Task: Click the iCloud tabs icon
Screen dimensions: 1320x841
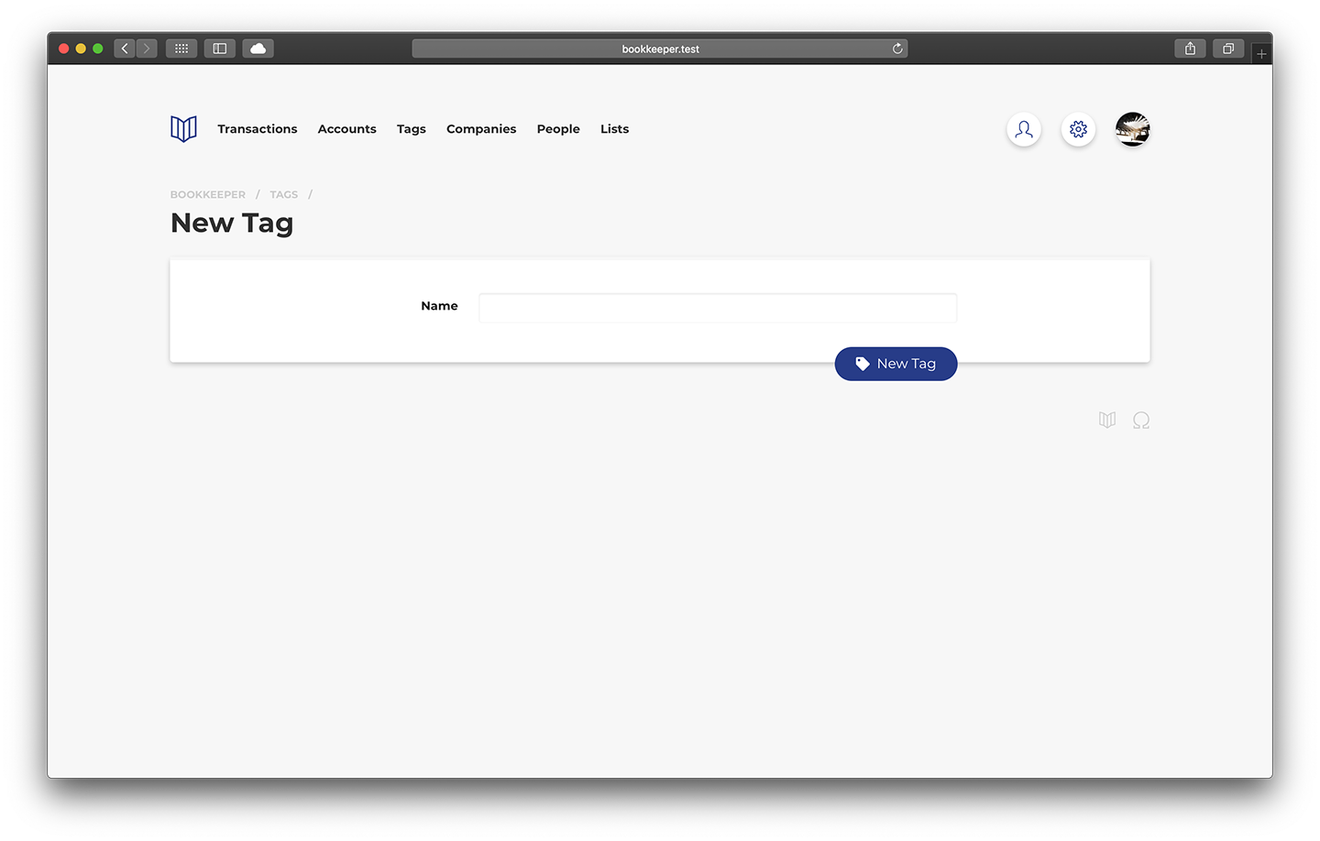Action: click(x=258, y=49)
